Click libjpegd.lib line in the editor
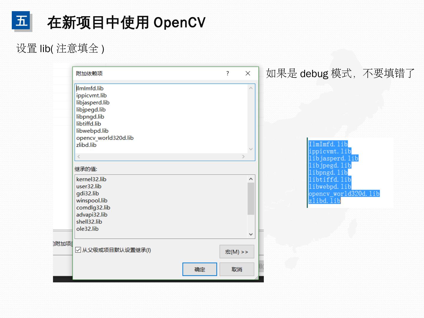This screenshot has width=424, height=318. 91,110
